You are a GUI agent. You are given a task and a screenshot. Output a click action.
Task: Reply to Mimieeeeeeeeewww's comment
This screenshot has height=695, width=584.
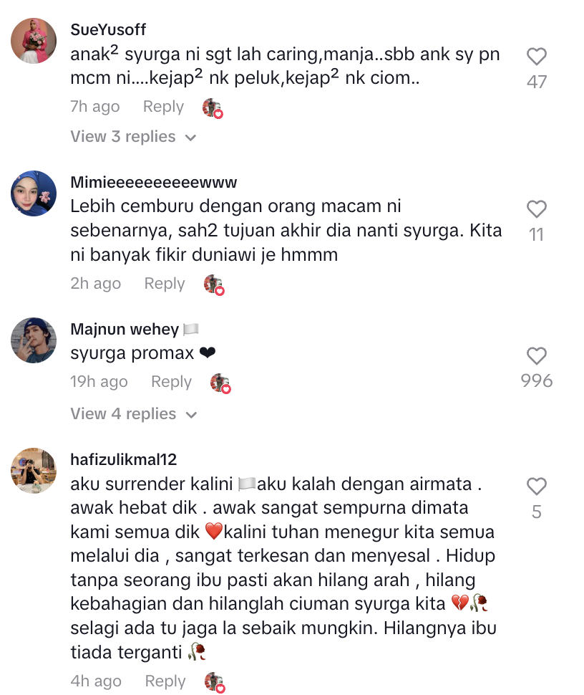click(x=165, y=283)
